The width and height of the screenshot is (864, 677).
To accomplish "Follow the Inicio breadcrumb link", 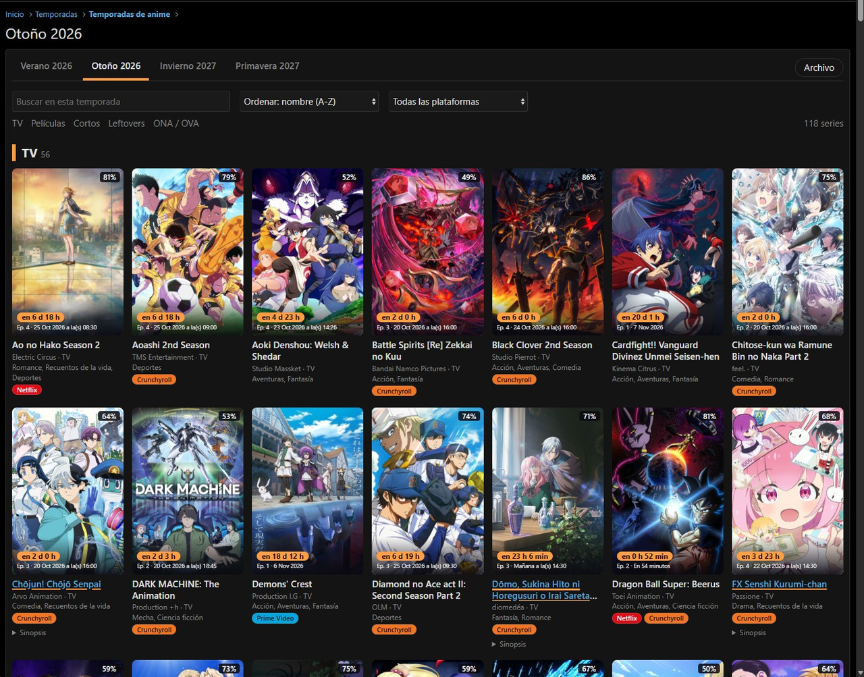I will (15, 14).
